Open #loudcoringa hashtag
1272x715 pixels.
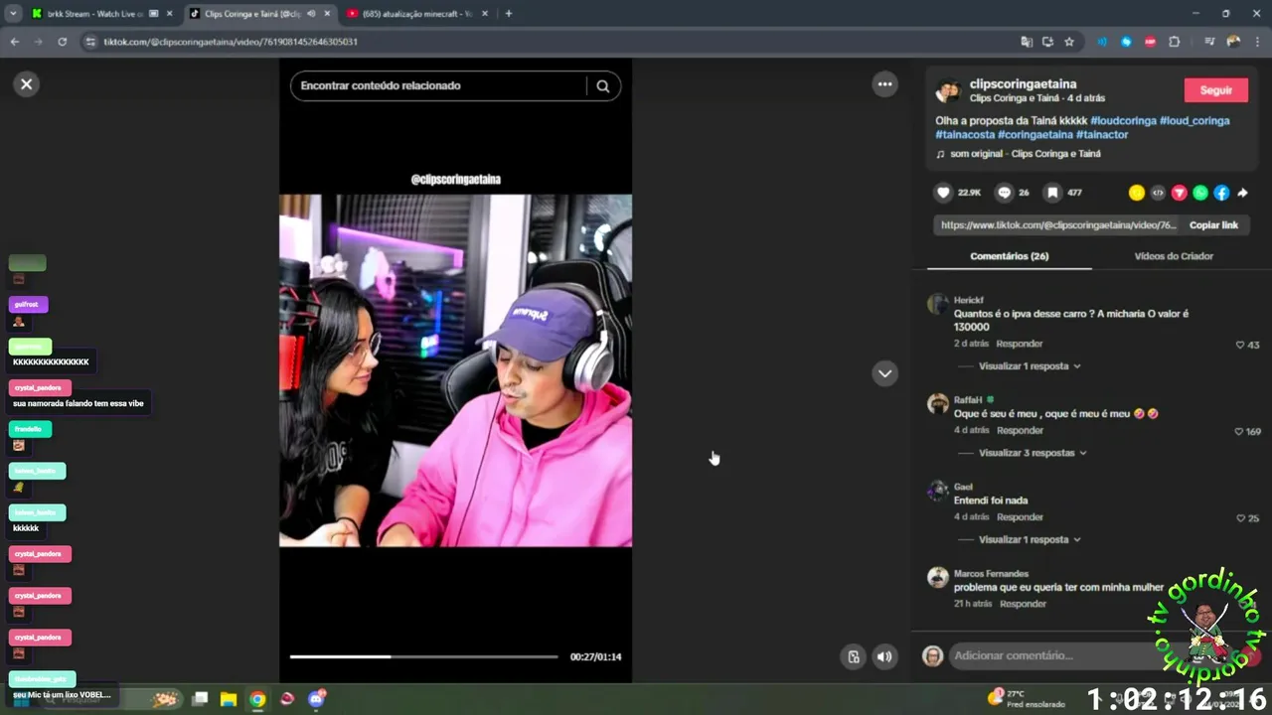coord(1123,121)
